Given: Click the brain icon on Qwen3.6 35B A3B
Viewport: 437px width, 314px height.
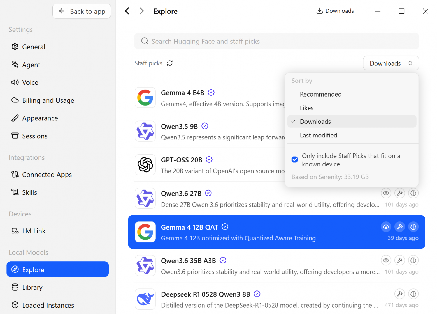Looking at the screenshot, I should point(413,260).
